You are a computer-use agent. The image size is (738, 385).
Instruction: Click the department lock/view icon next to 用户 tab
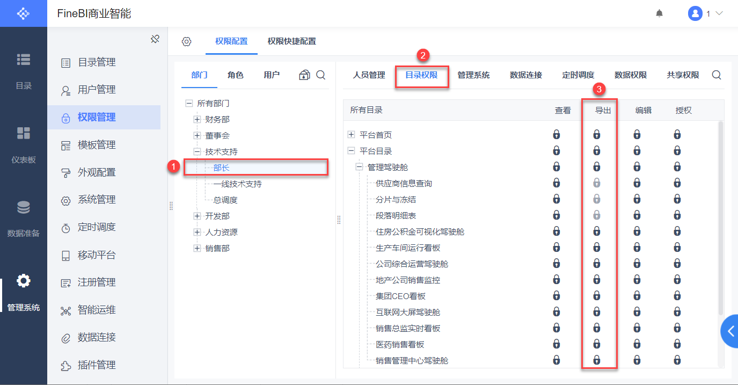pyautogui.click(x=304, y=75)
